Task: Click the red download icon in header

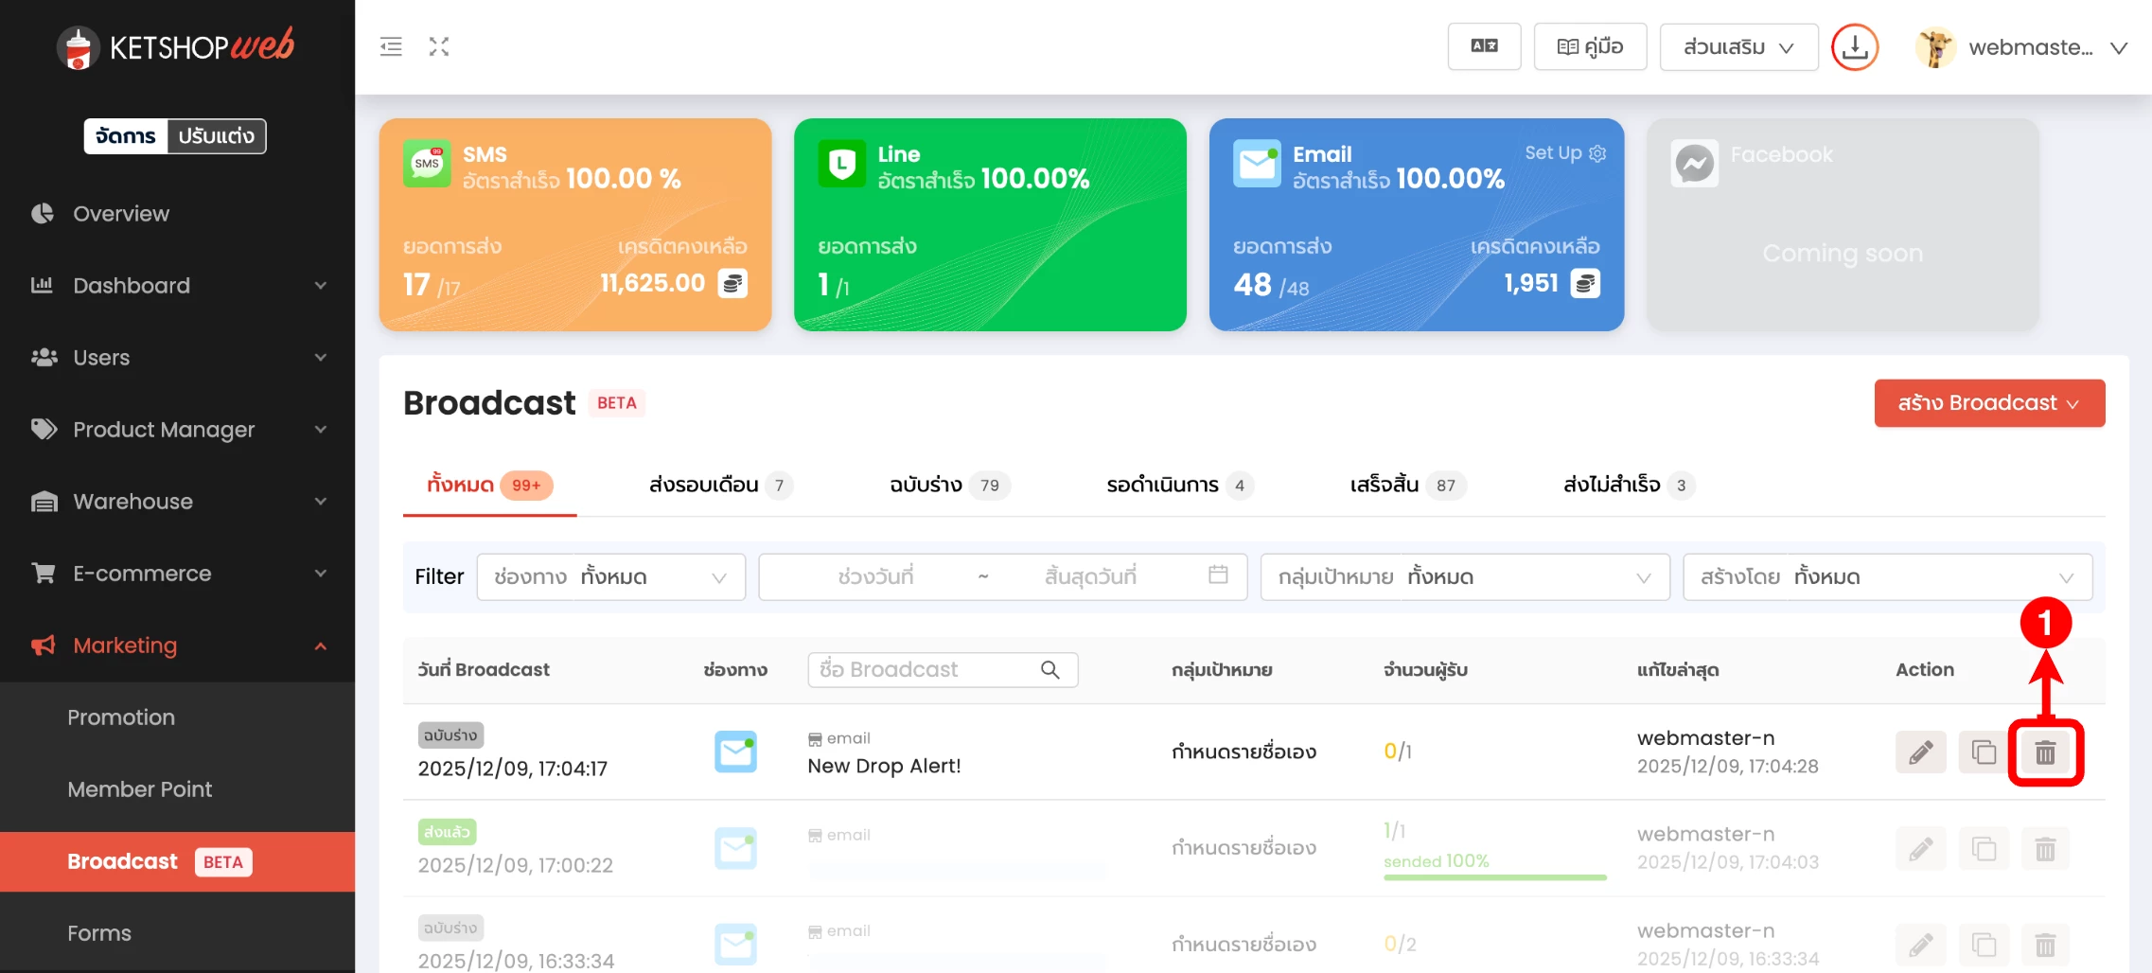Action: pyautogui.click(x=1854, y=47)
